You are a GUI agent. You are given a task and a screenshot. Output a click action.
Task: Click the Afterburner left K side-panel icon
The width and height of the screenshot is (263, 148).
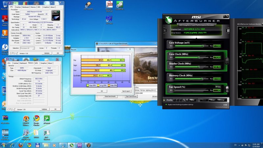(x=165, y=31)
